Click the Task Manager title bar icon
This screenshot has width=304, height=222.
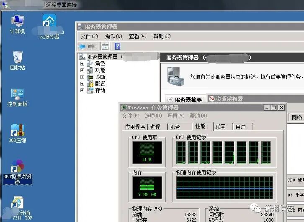coord(124,107)
